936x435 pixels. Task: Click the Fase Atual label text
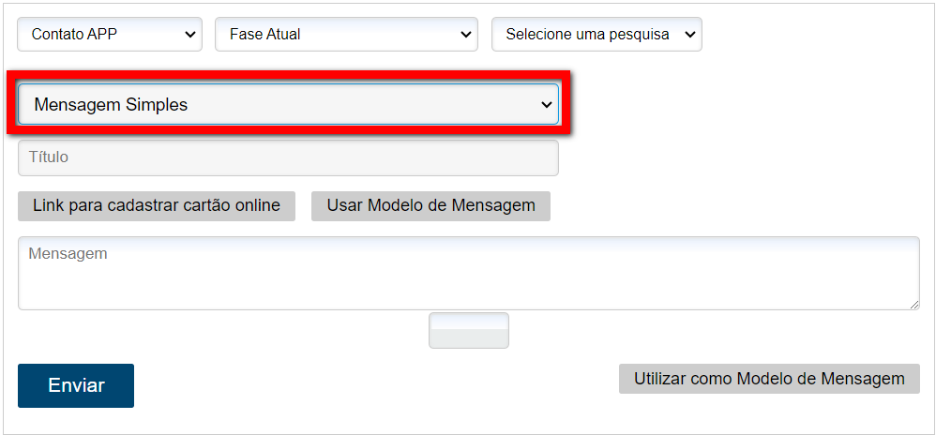tap(265, 35)
